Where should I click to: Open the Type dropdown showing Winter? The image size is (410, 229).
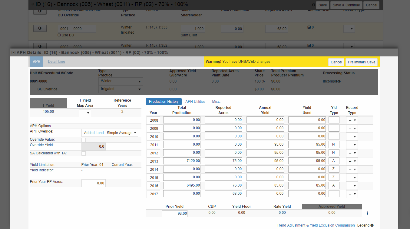(121, 81)
